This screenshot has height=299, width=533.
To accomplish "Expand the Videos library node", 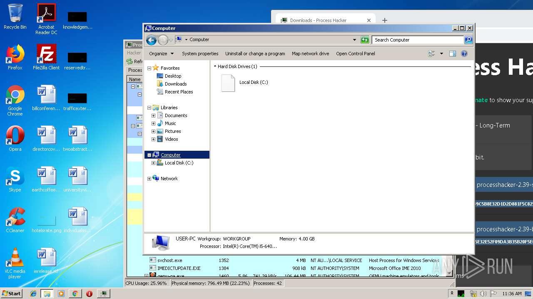I will tap(153, 139).
